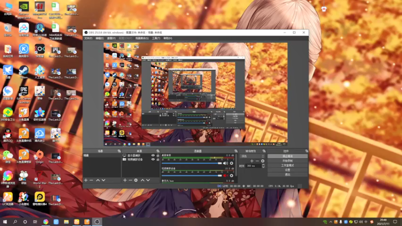Screen dimensions: 402x226
Task: Click transition duration 300 ms field
Action: (253, 166)
